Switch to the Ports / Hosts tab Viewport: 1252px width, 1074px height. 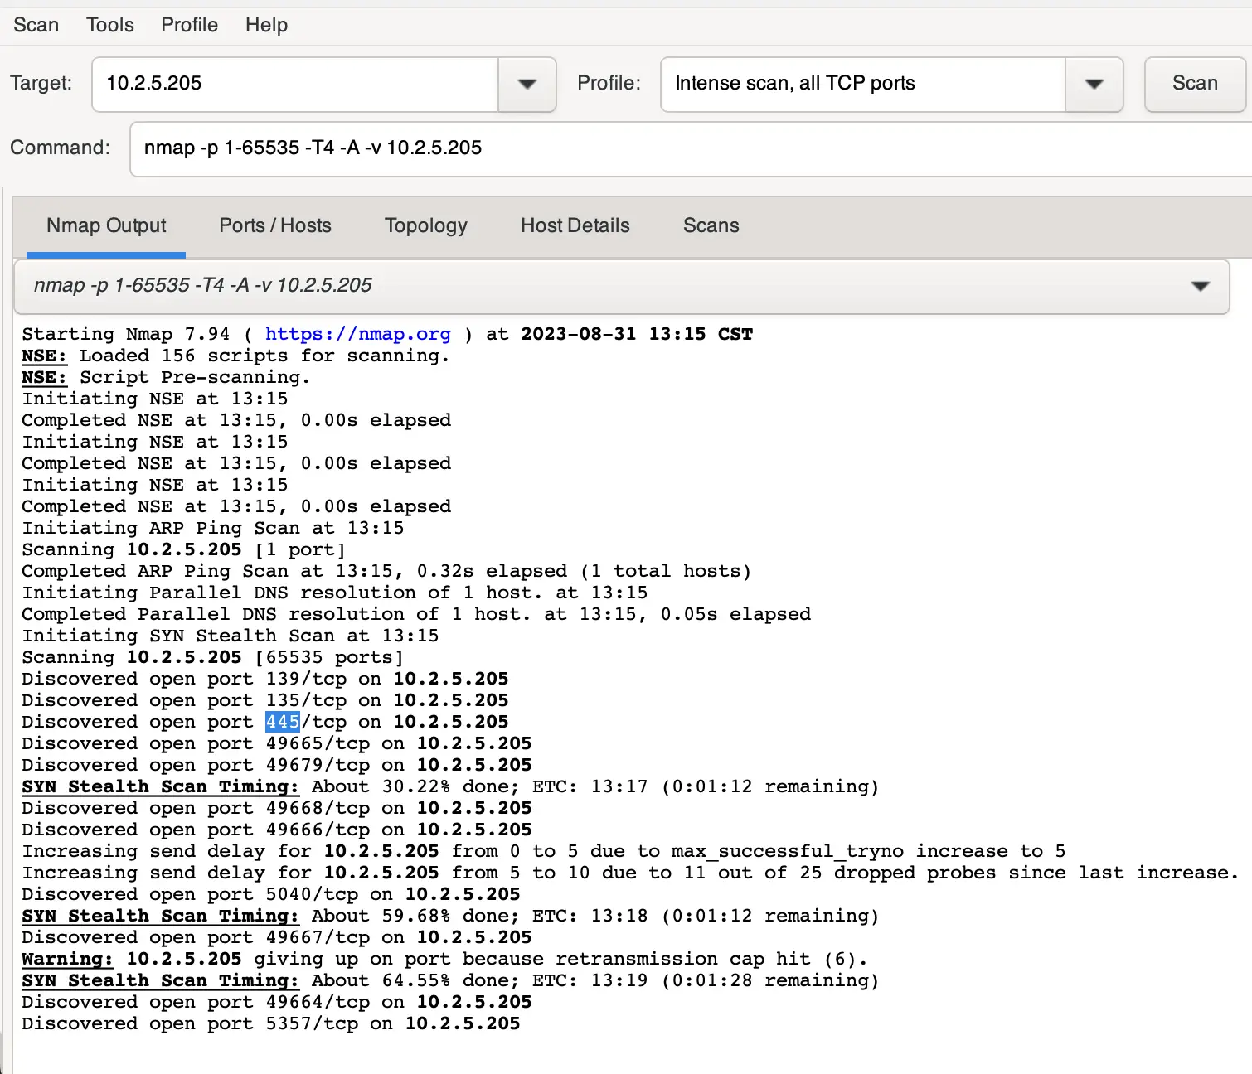point(274,225)
